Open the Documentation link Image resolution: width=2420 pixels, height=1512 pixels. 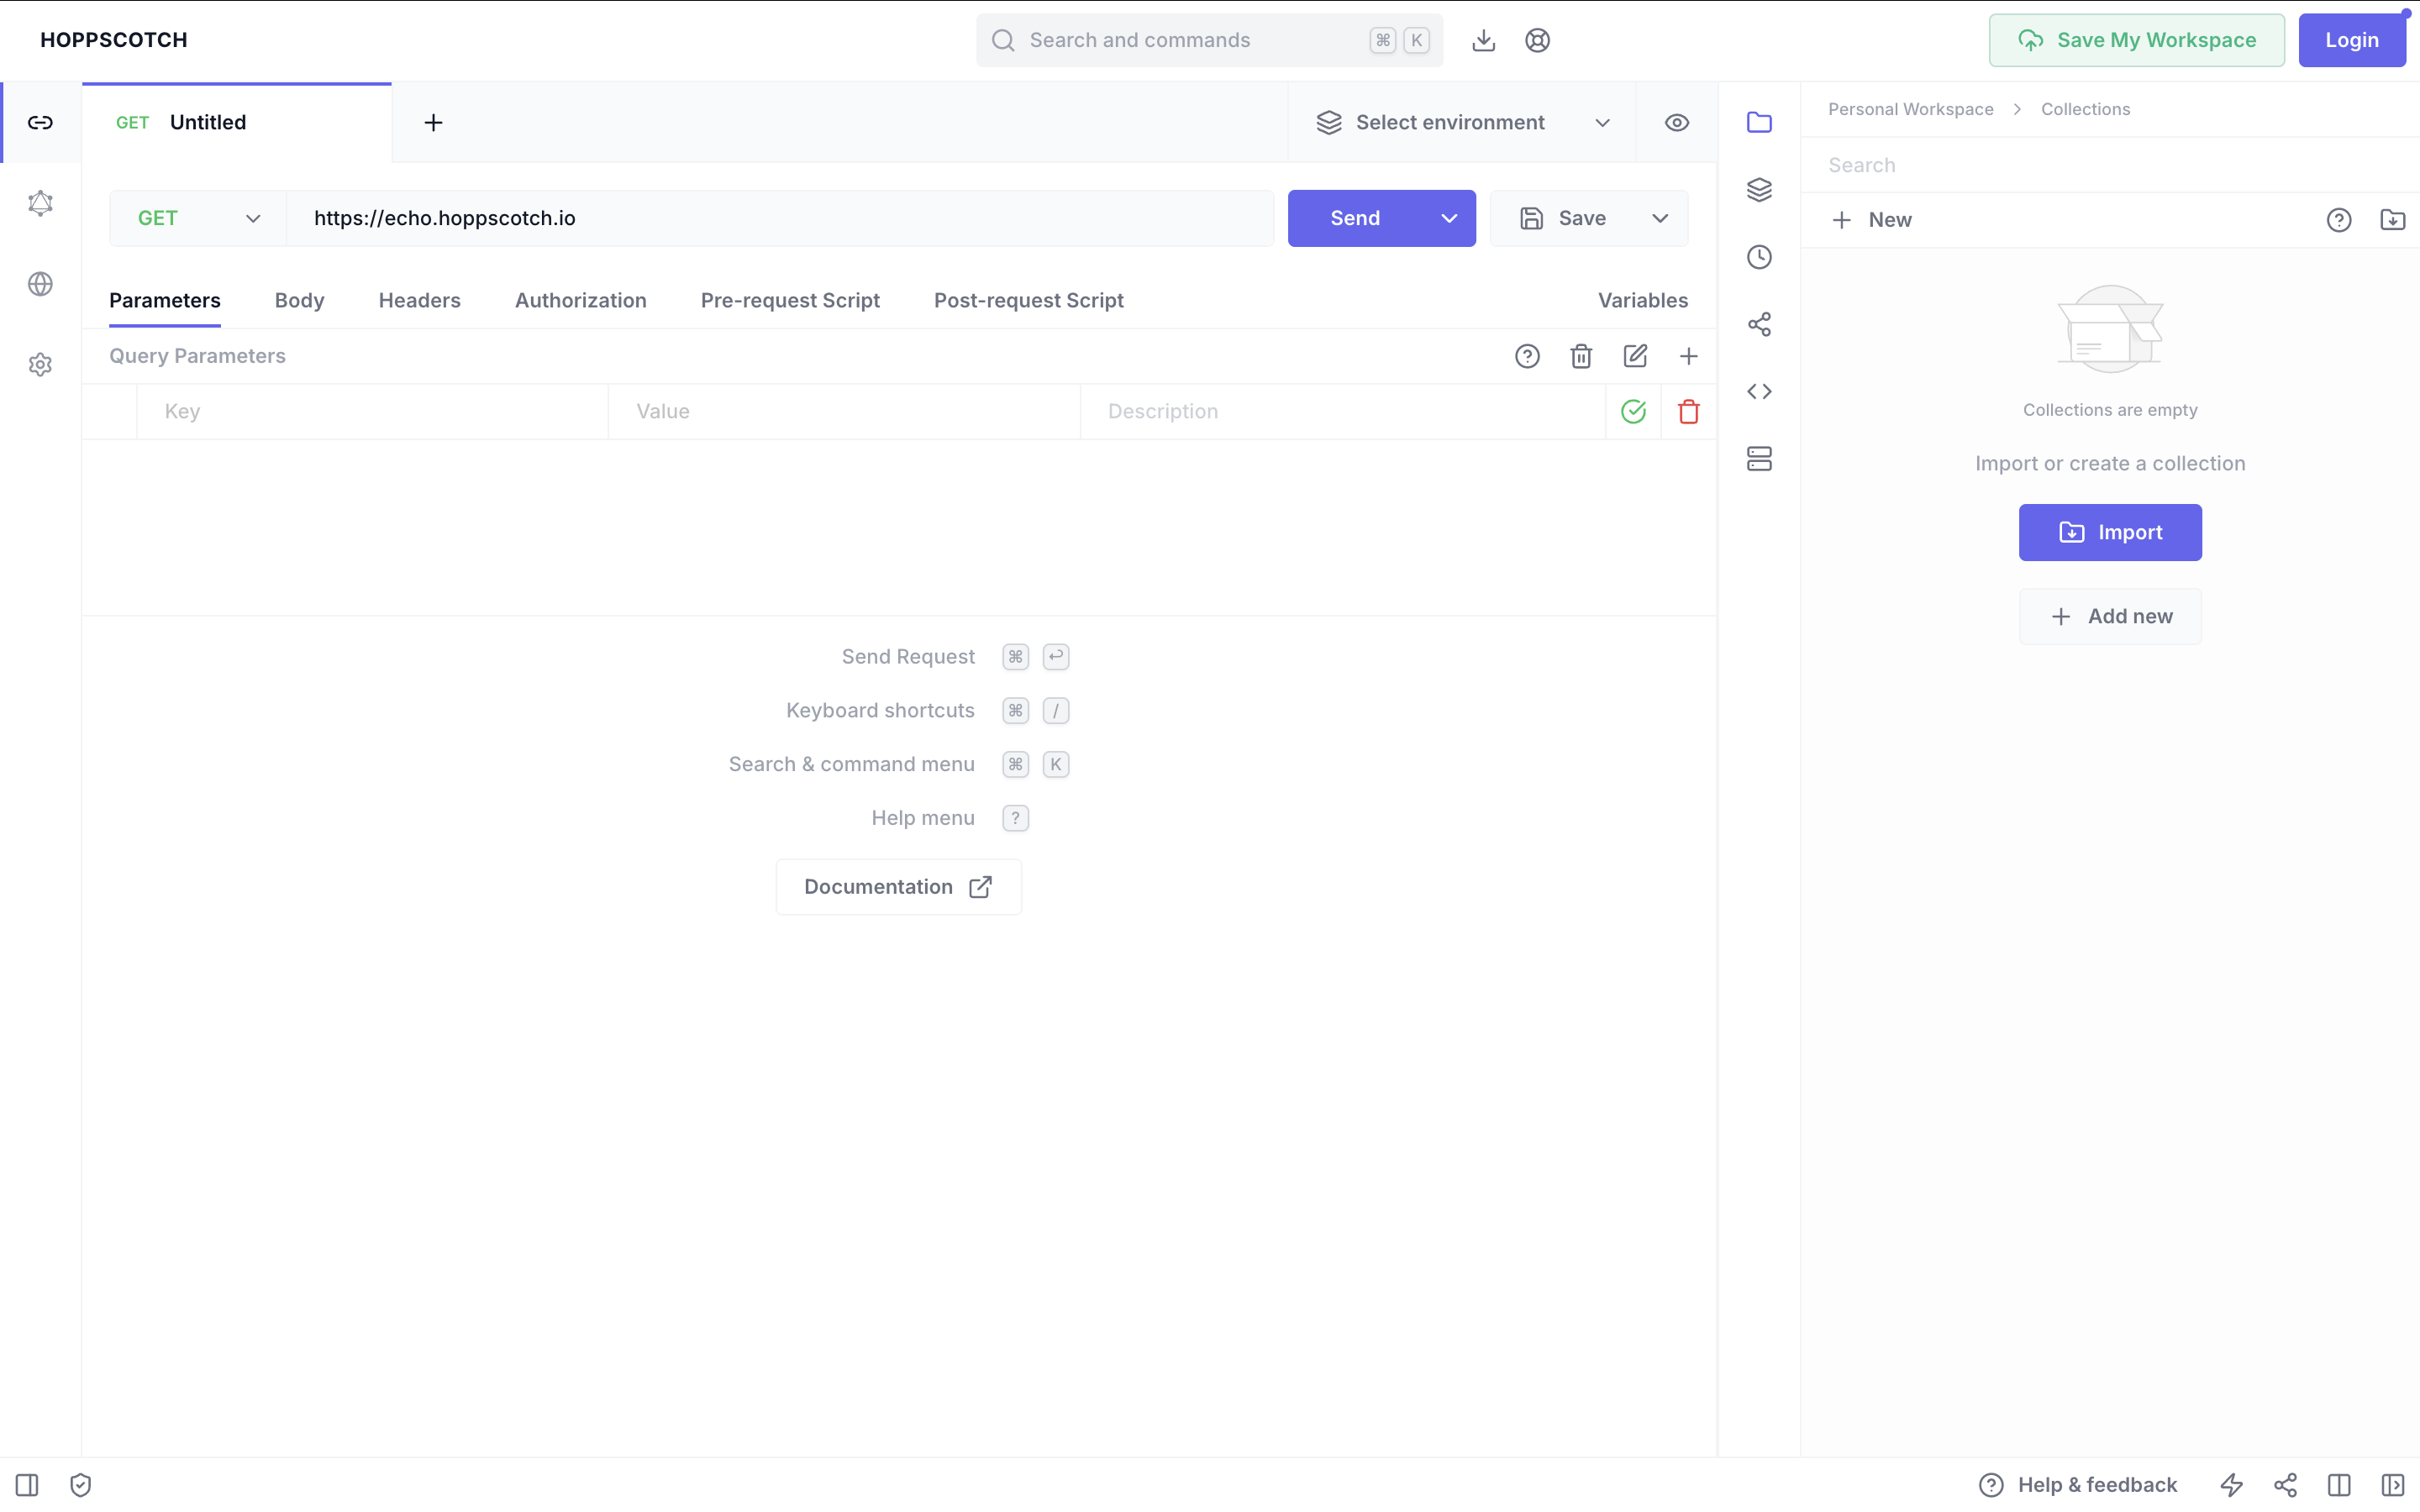(898, 886)
